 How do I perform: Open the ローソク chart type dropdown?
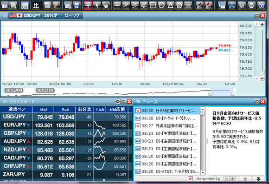coord(73,15)
